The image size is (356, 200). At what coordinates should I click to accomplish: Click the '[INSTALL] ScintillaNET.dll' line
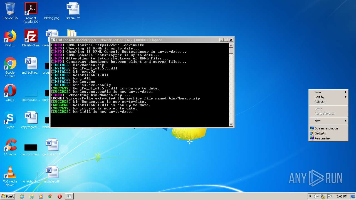tap(80, 75)
